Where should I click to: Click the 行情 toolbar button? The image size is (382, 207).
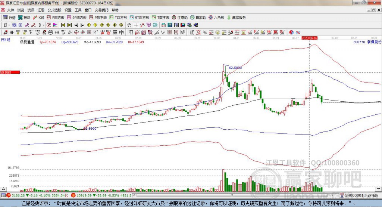(9, 18)
